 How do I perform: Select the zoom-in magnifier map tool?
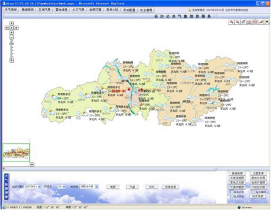[x=231, y=22]
